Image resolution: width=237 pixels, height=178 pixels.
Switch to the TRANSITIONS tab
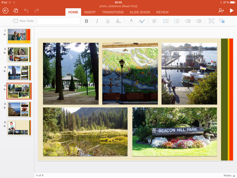pos(113,12)
